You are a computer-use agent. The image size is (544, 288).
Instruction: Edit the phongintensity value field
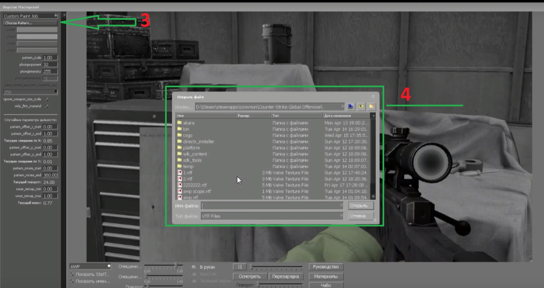pos(50,71)
